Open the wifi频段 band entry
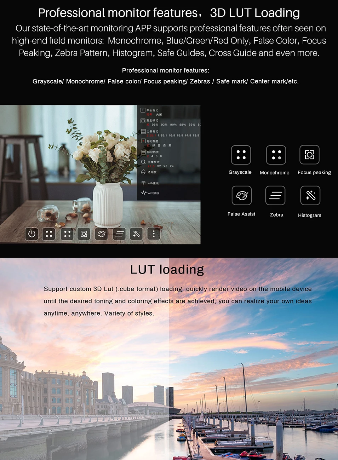 coord(150,193)
